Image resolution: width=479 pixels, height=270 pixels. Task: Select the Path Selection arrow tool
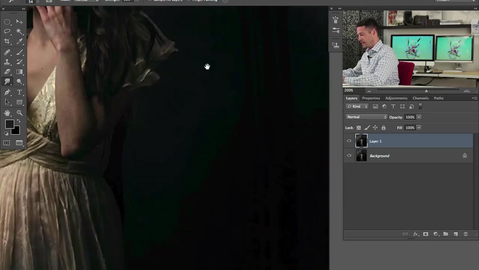[x=7, y=102]
